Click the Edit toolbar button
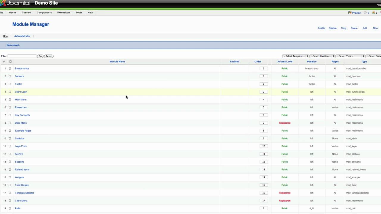 (x=365, y=28)
